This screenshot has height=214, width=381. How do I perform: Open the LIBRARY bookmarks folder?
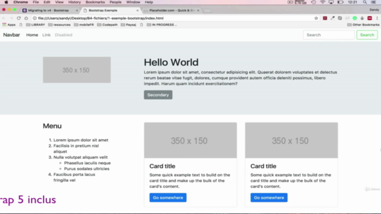coord(36,25)
